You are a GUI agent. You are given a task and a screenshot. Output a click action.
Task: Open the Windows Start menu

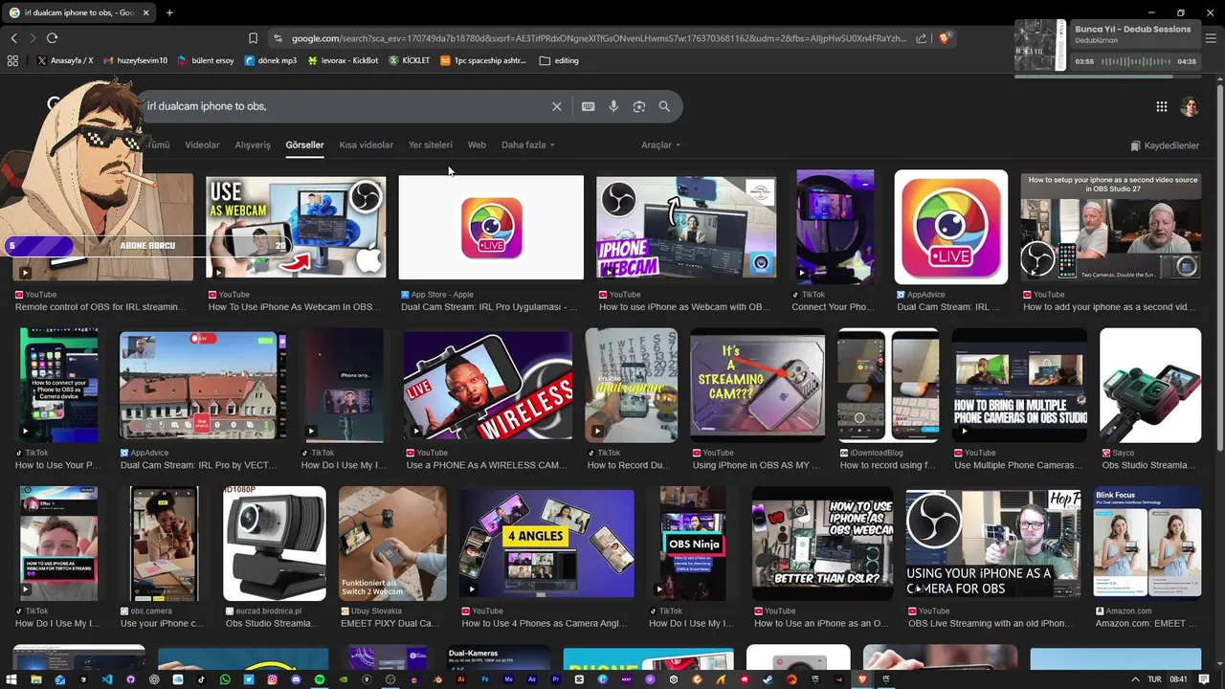point(11,679)
